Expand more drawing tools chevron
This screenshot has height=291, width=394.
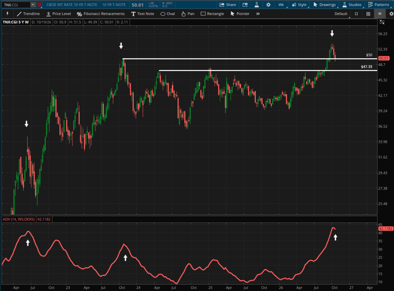click(258, 14)
